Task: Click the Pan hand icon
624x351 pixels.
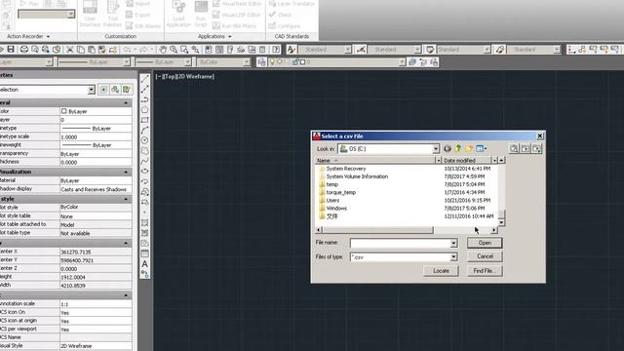Action: [163, 50]
